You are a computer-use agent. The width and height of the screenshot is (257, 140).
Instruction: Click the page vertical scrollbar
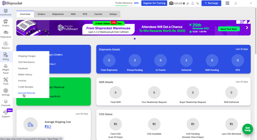256,31
